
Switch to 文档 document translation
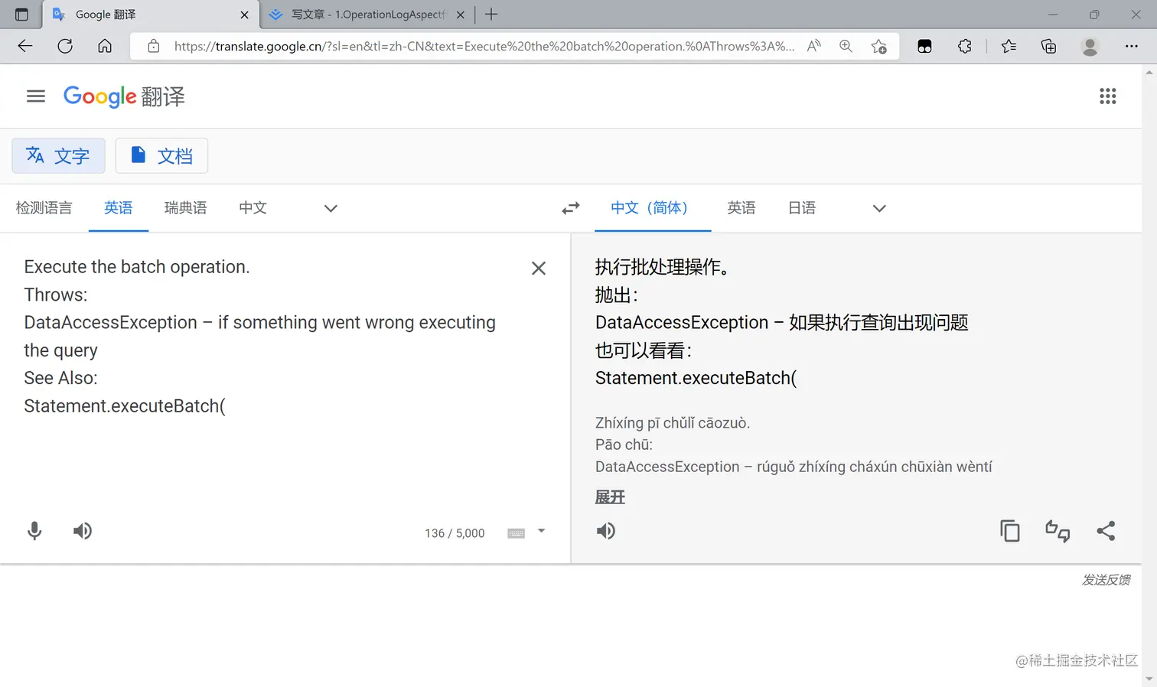click(x=161, y=156)
